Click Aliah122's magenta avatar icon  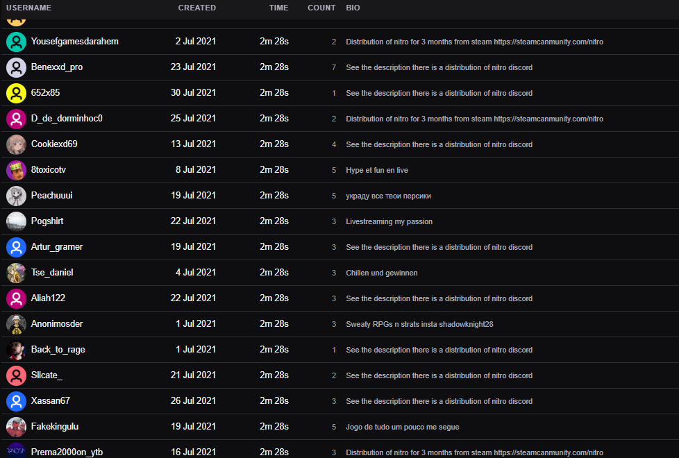16,298
